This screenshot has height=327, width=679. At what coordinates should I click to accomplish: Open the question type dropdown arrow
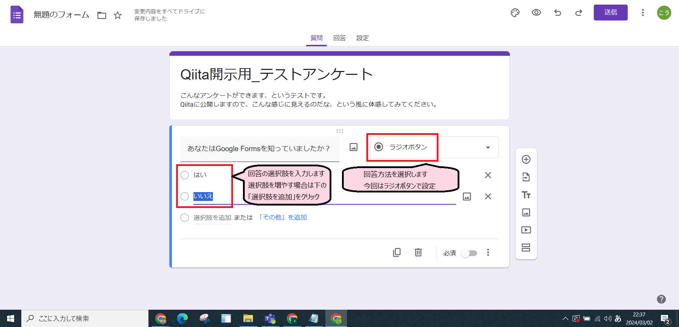pyautogui.click(x=488, y=148)
